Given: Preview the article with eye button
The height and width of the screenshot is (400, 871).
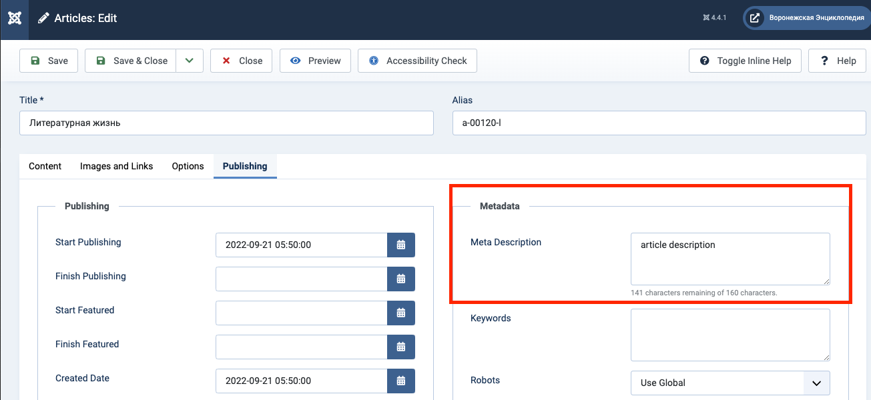Looking at the screenshot, I should pos(316,61).
